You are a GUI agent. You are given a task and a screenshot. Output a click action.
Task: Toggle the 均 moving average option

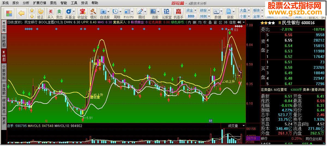[200, 22]
